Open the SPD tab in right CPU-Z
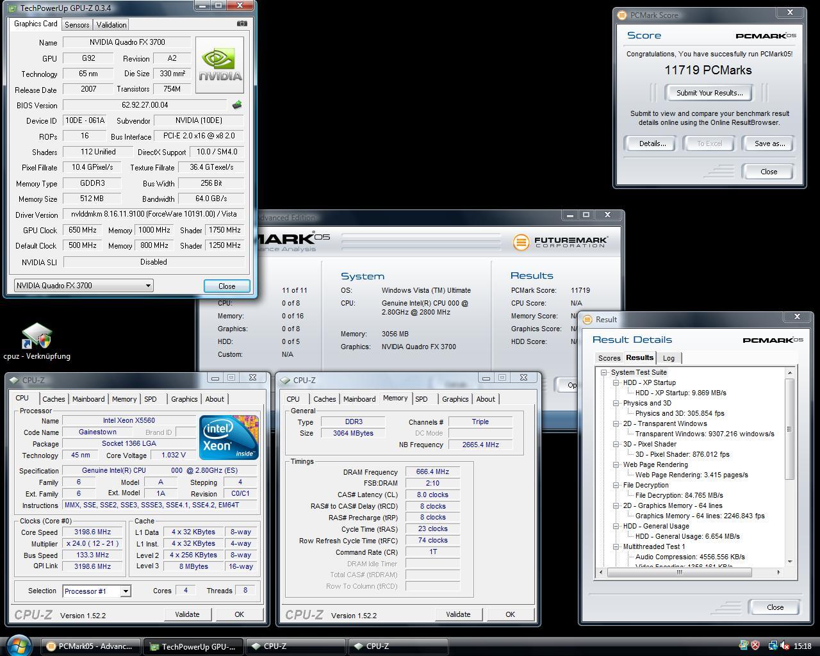Image resolution: width=820 pixels, height=656 pixels. (422, 399)
